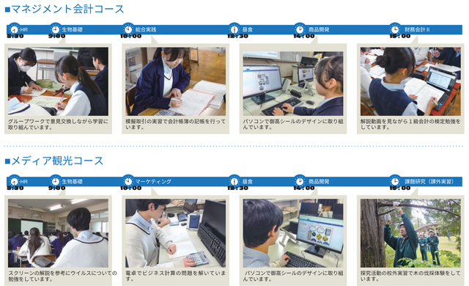Open マネジメント会計コース sticker design computer photo

tap(293, 84)
